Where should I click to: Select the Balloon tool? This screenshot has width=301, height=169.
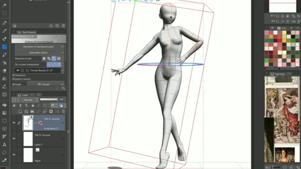click(5, 153)
